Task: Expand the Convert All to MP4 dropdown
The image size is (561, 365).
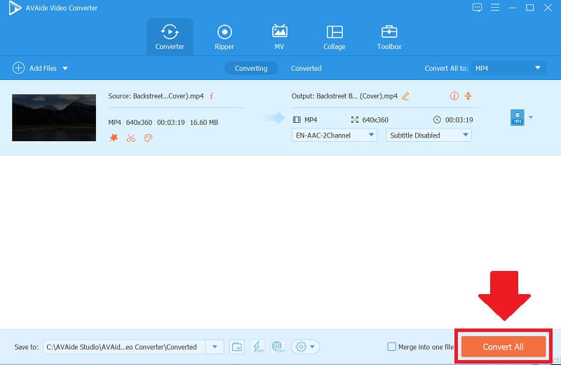Action: [x=508, y=68]
